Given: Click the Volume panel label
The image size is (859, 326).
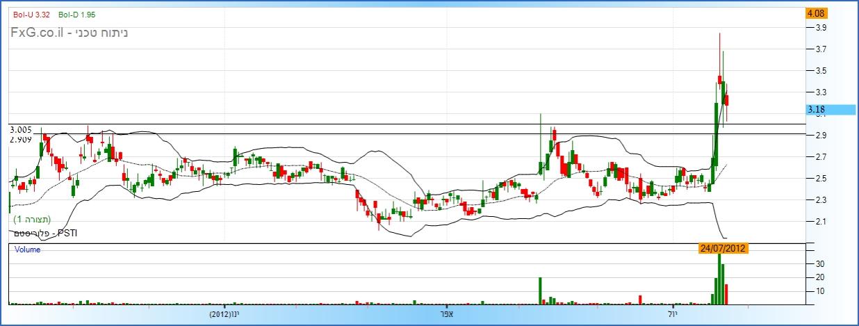Looking at the screenshot, I should (x=28, y=250).
